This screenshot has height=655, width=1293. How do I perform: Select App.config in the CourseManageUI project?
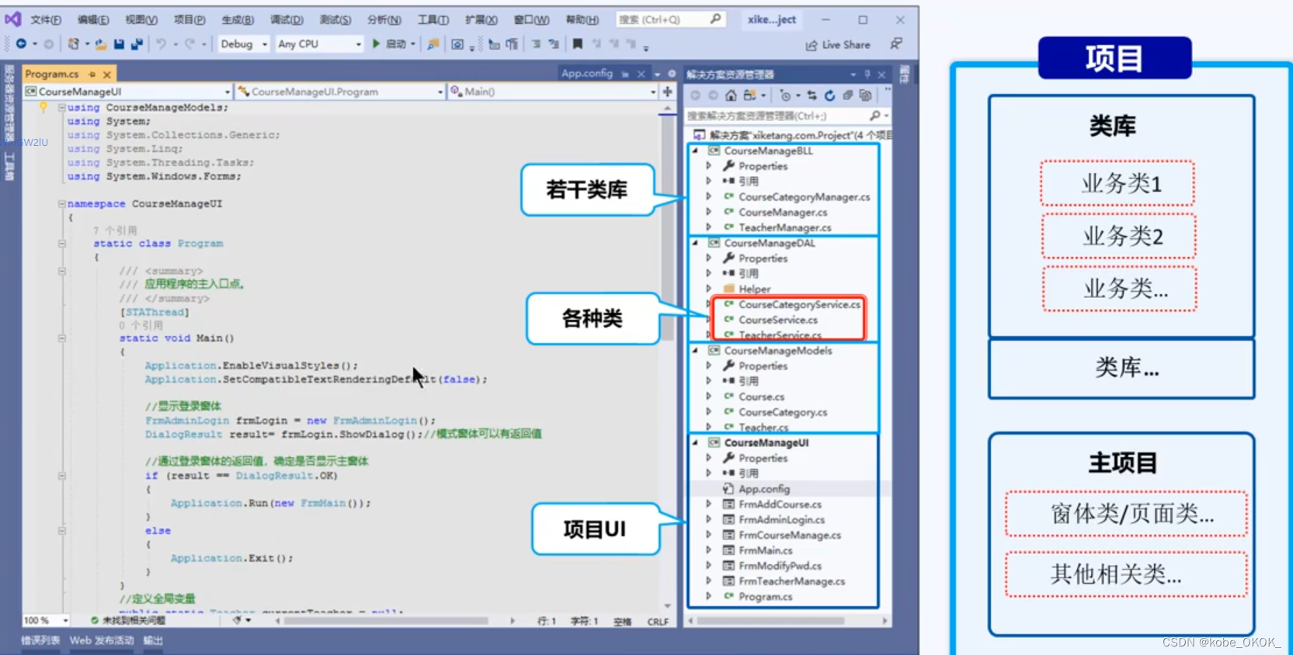click(764, 489)
